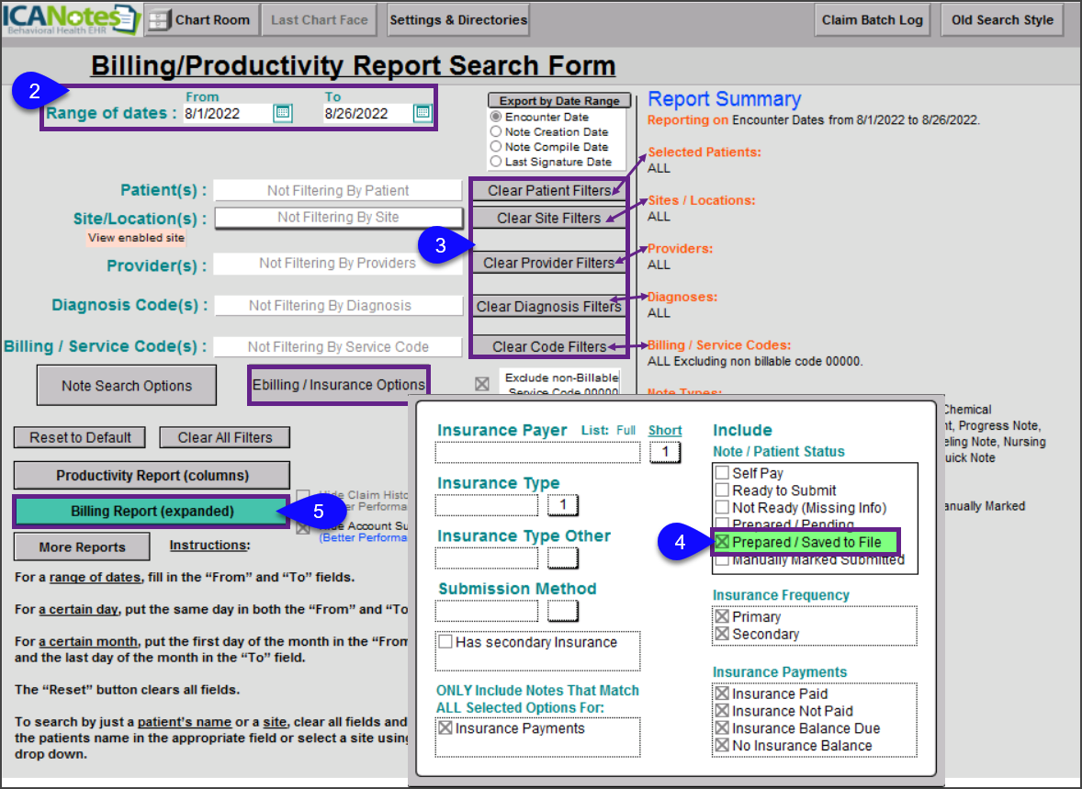Run the Billing Report (expanded)
Viewport: 1082px width, 789px height.
(152, 512)
